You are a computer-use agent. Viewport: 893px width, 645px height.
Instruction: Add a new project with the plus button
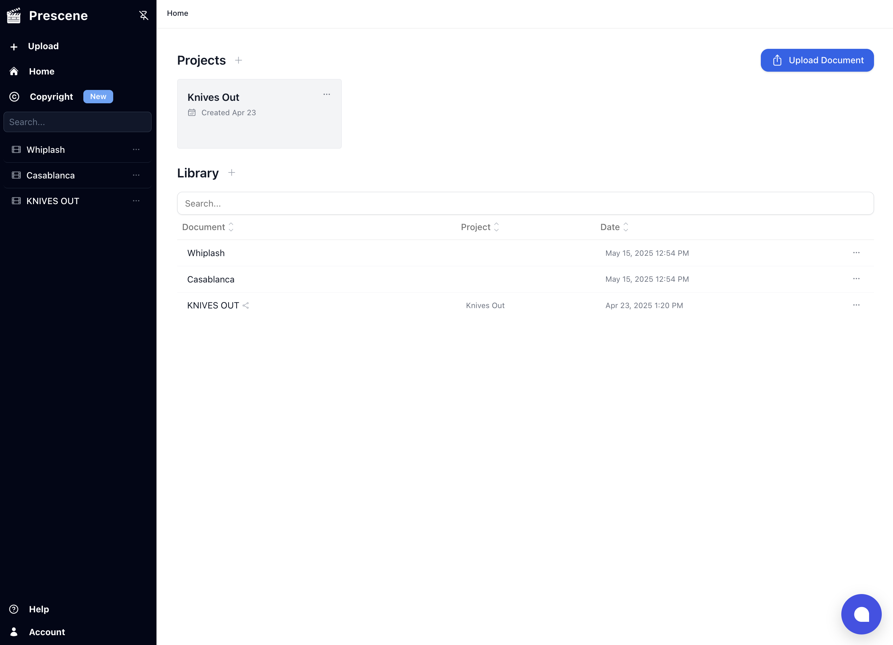coord(239,60)
